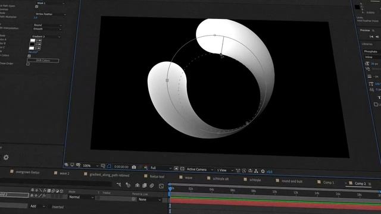
Task: Switch to gradient_along_path composition tab
Action: 110,175
